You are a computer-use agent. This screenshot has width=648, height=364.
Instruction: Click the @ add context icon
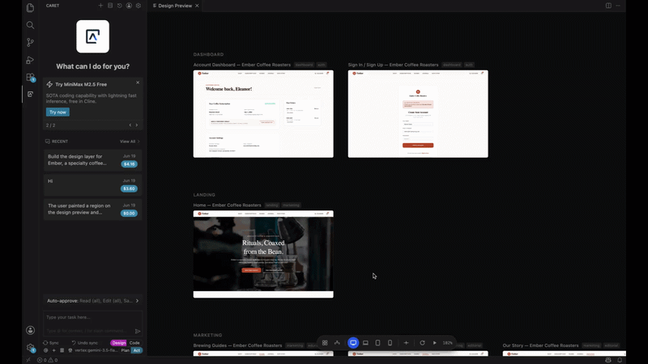pos(46,350)
